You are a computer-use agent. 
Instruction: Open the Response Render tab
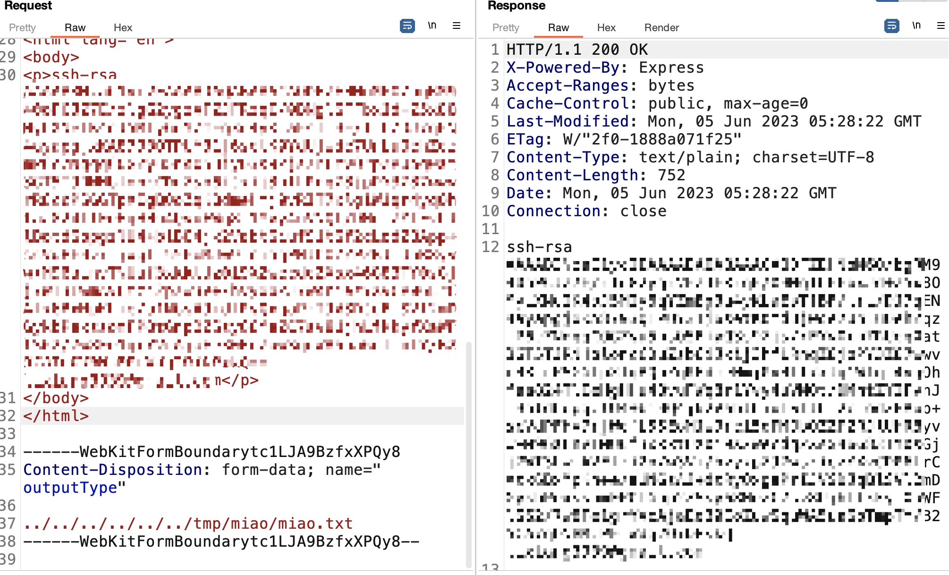(661, 27)
